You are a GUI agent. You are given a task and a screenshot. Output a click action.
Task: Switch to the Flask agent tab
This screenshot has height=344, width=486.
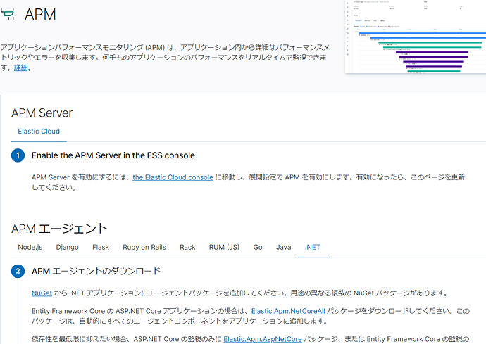coord(101,247)
